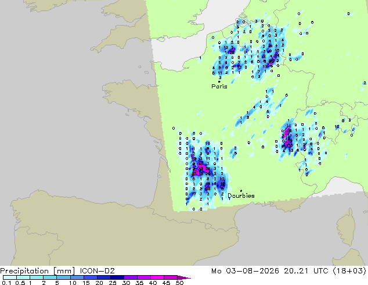The image size is (368, 285).
Task: Click the above-50 mm legend arrow tip
Action: pos(184,277)
